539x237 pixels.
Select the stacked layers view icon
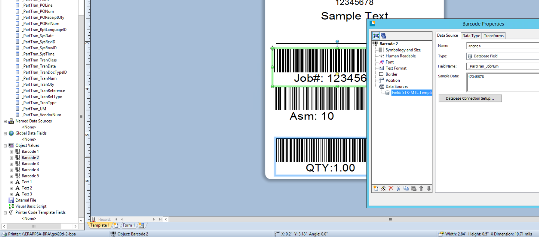(x=383, y=36)
